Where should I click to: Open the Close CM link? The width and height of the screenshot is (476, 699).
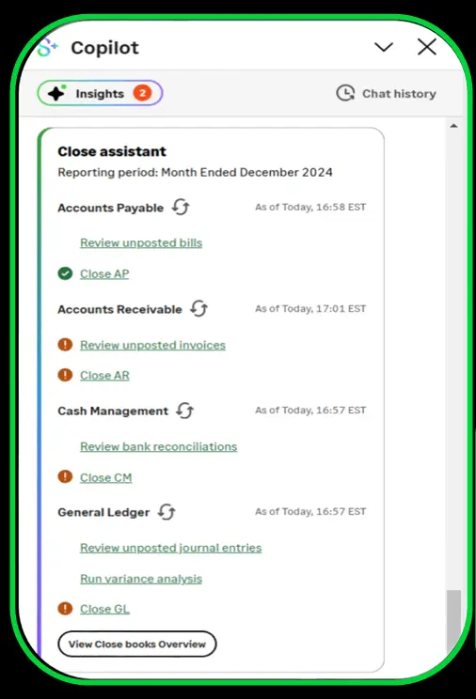click(x=105, y=477)
